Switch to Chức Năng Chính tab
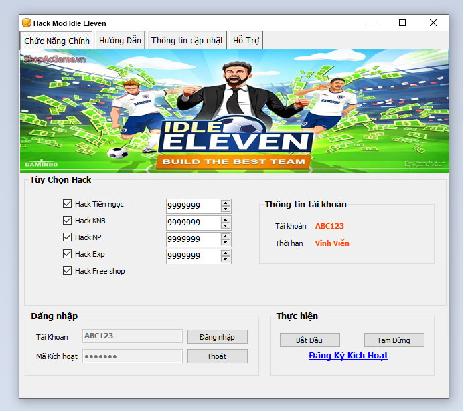The width and height of the screenshot is (464, 412). click(56, 41)
